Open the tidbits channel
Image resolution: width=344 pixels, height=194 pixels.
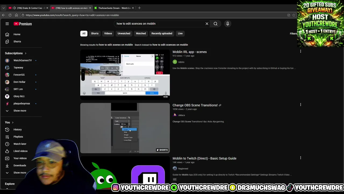tap(181, 62)
